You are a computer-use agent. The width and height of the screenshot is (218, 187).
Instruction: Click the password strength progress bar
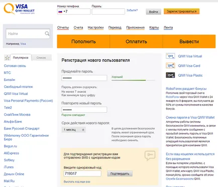pyautogui.click(x=133, y=80)
